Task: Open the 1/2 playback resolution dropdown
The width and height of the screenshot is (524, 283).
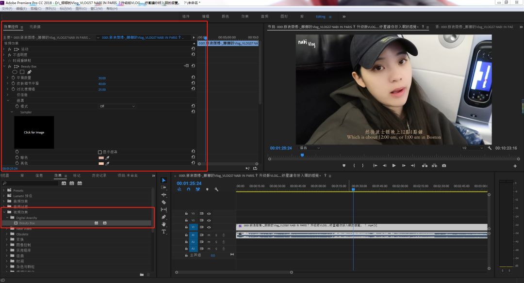Action: click(472, 148)
